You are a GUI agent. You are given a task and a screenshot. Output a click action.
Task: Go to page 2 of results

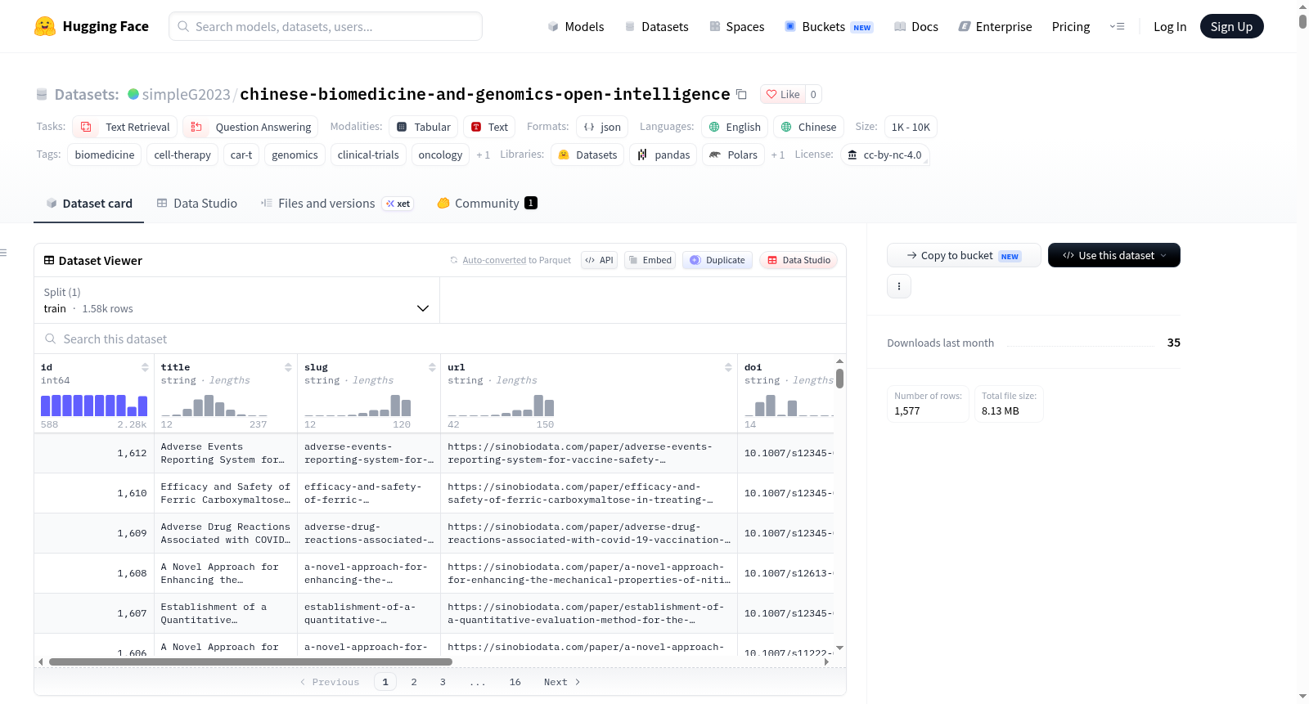click(414, 682)
